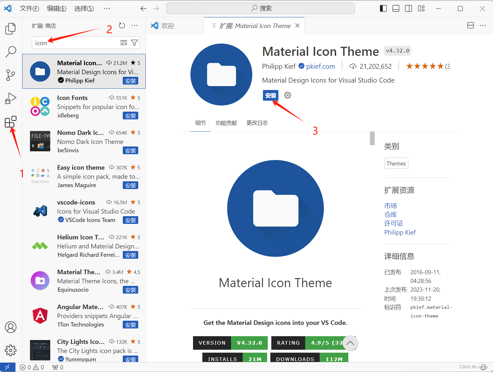Viewport: 493px width, 372px height.
Task: Install Material Icon Theme from detail page
Action: coord(271,96)
